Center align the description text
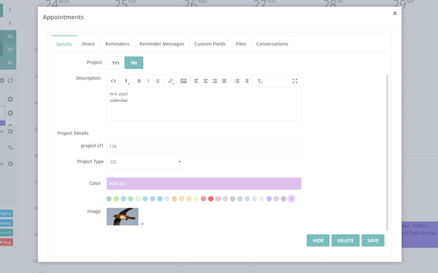Screen dimensions: 438x273 tap(206, 81)
